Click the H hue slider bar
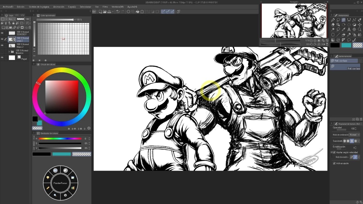 tap(60, 139)
